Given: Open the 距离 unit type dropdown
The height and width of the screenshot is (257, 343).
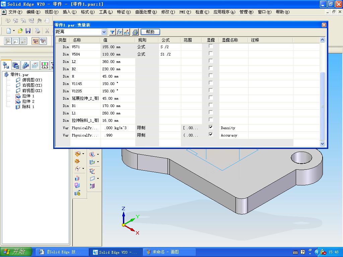Looking at the screenshot, I should pos(104,32).
